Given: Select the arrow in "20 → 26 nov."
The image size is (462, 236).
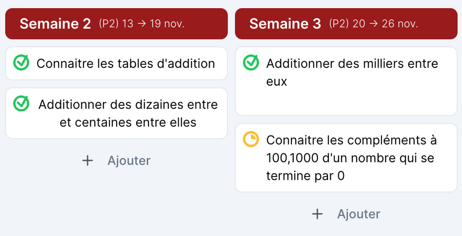Looking at the screenshot, I should [374, 24].
